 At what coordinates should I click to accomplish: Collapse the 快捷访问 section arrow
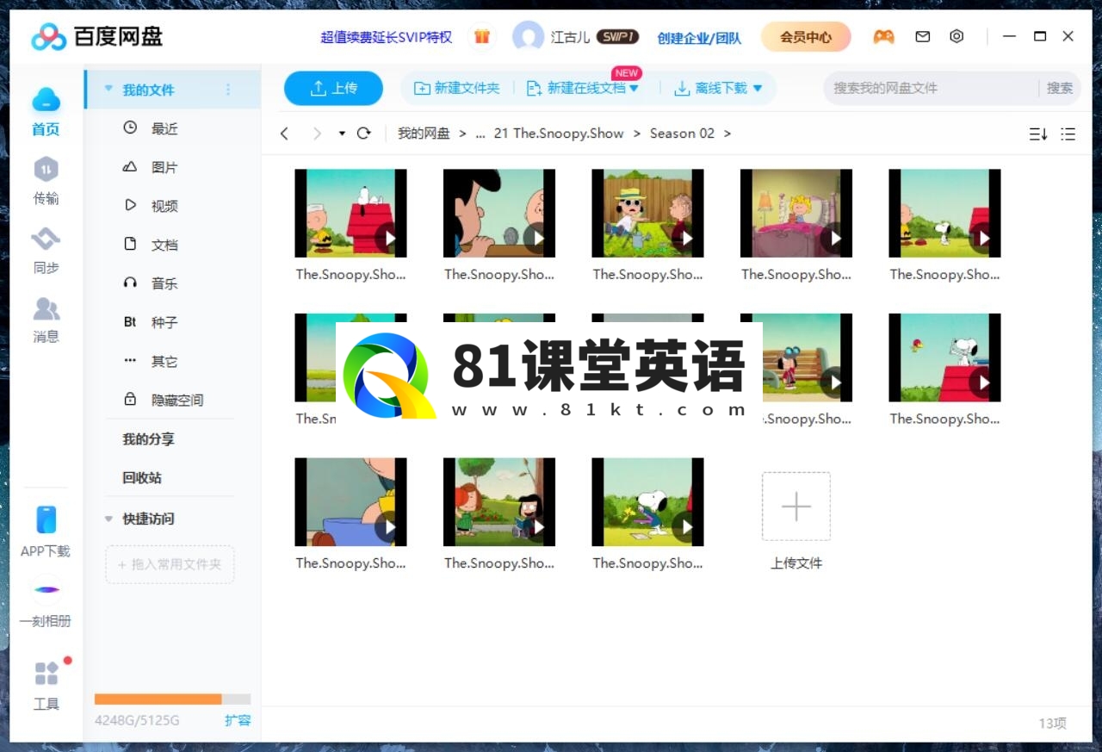coord(108,519)
